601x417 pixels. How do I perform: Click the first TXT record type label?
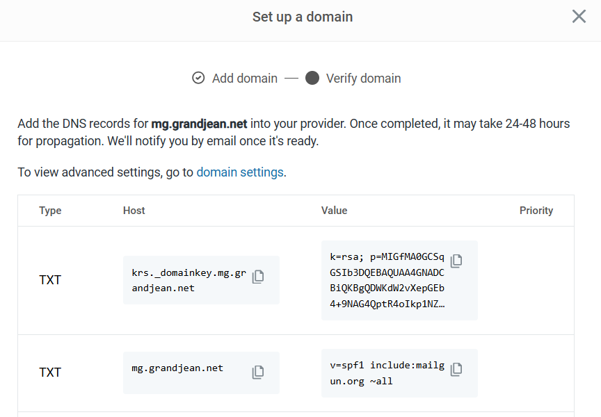(50, 280)
